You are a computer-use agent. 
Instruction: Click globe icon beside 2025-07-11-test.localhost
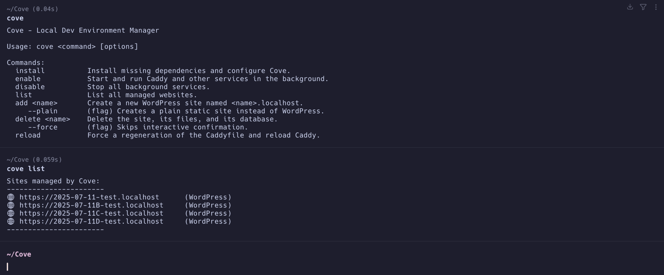[x=11, y=197]
